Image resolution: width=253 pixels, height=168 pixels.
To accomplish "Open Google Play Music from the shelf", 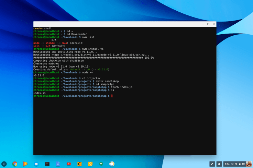I will coord(25,164).
